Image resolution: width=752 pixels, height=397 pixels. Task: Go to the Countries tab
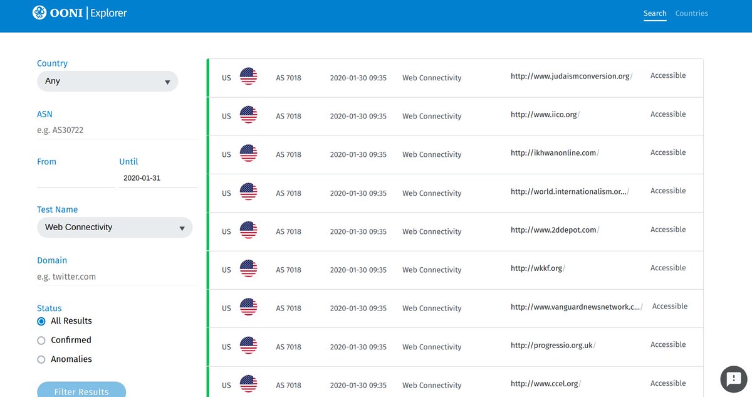tap(692, 13)
